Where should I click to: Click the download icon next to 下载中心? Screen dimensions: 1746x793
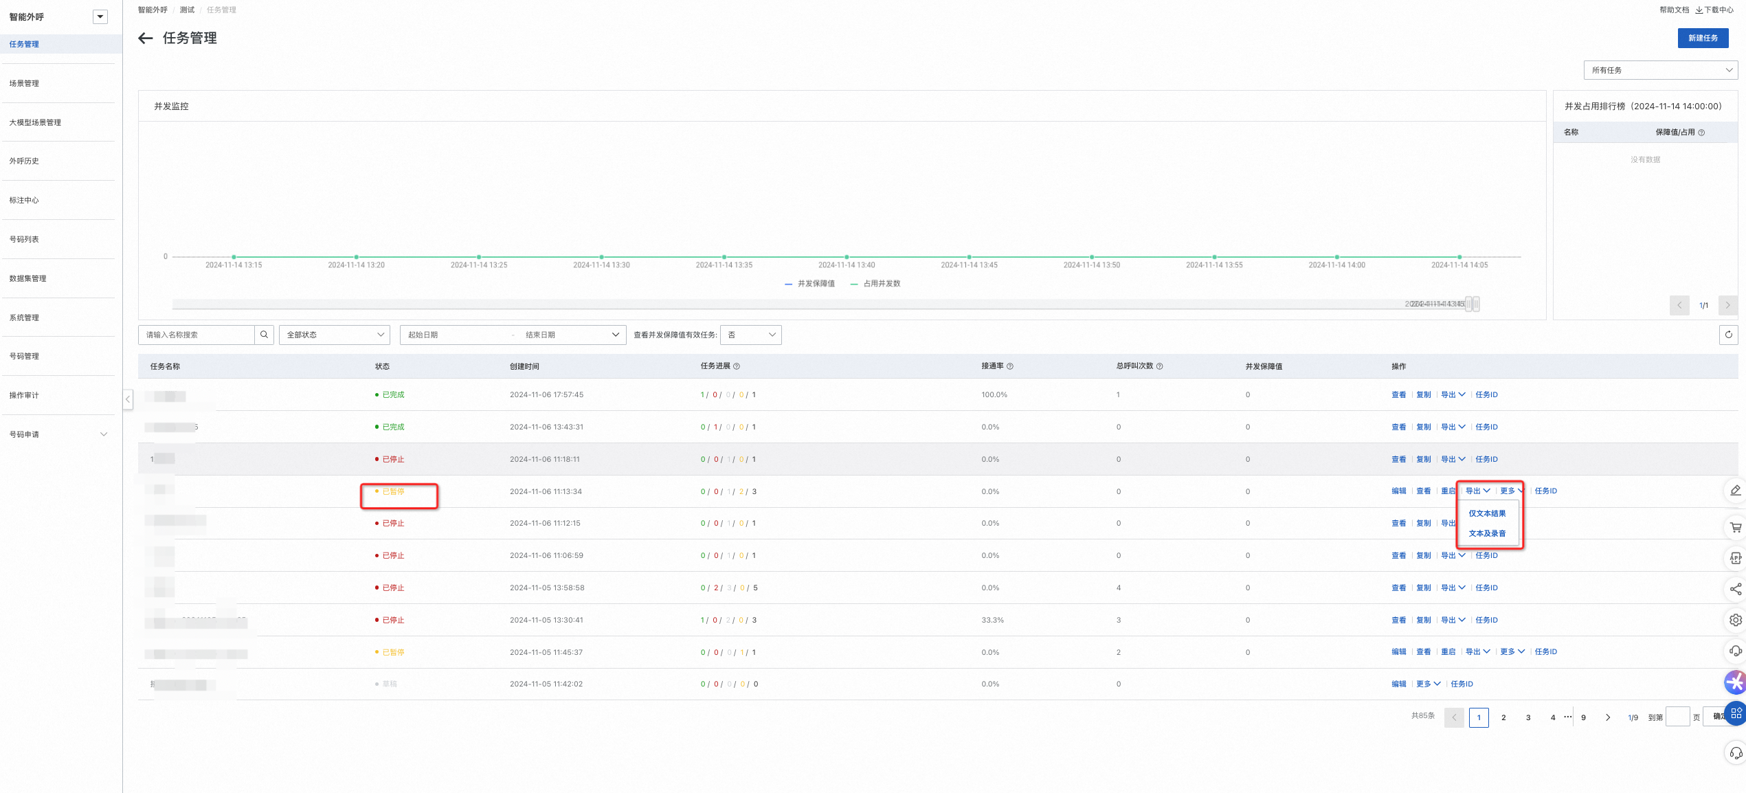click(x=1699, y=10)
